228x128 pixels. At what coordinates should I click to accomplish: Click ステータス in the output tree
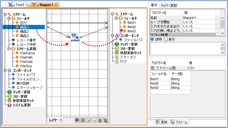[x=128, y=57]
